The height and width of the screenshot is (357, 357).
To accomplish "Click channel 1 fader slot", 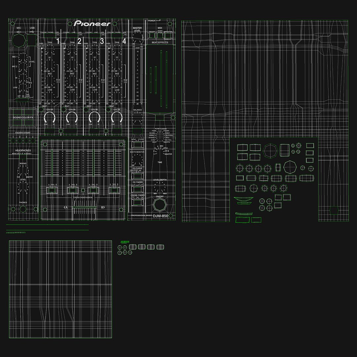I will (52, 163).
